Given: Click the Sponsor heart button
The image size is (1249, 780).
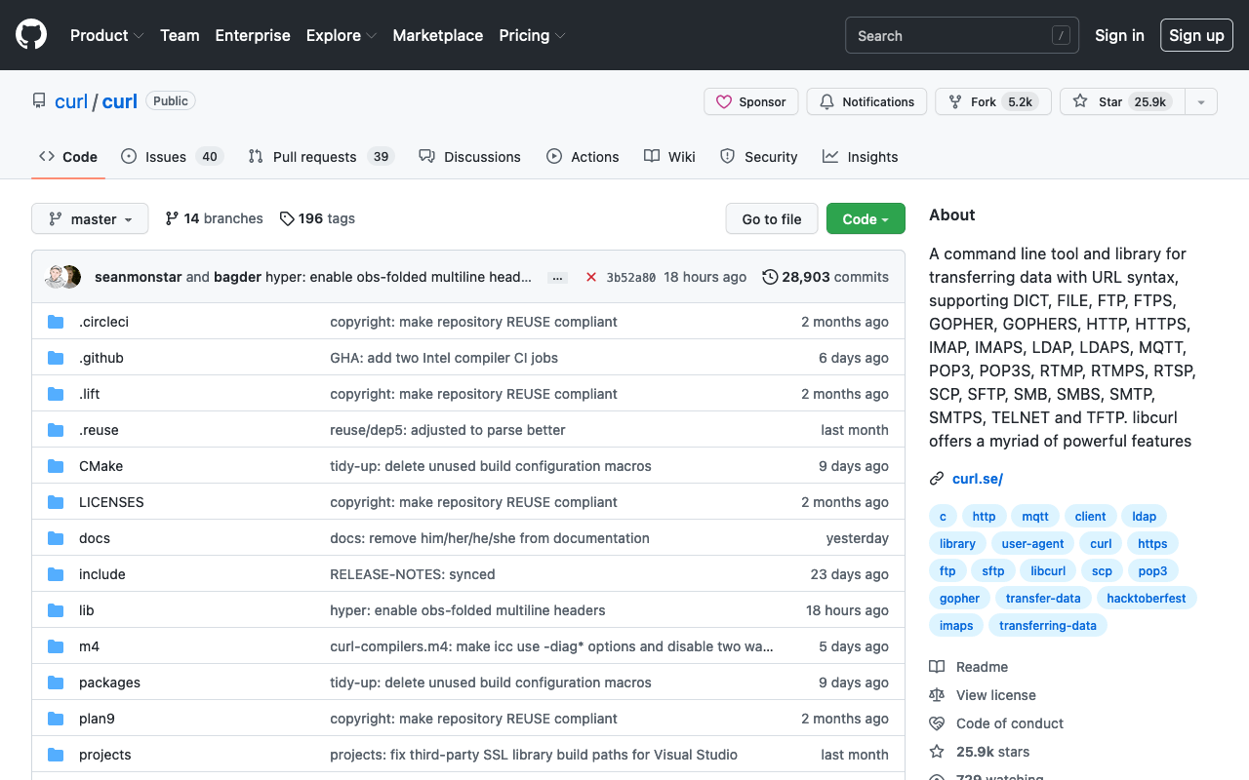Looking at the screenshot, I should pos(751,101).
